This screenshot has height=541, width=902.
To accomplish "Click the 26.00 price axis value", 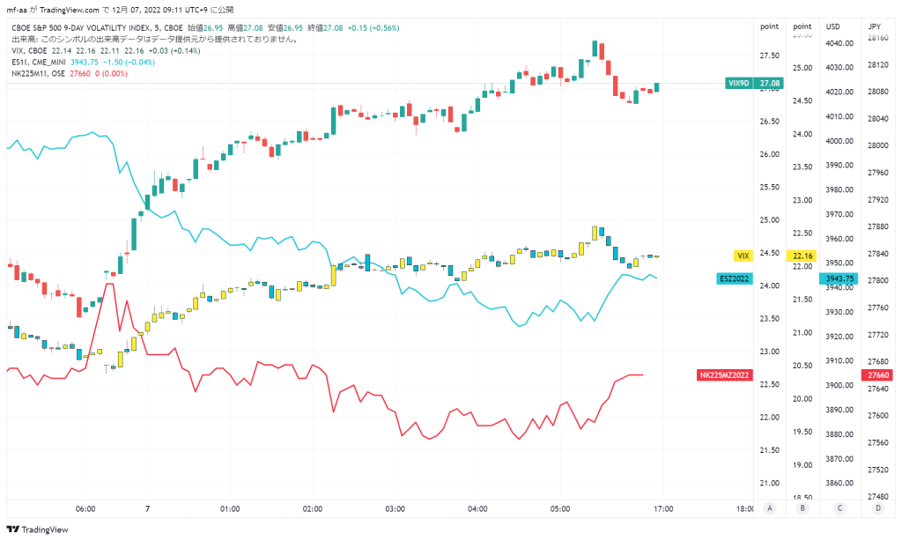I will (x=769, y=154).
